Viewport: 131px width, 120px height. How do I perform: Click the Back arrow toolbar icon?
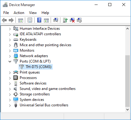click(4, 20)
